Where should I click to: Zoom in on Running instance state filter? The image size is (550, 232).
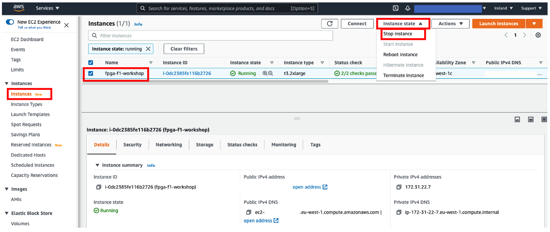click(265, 73)
